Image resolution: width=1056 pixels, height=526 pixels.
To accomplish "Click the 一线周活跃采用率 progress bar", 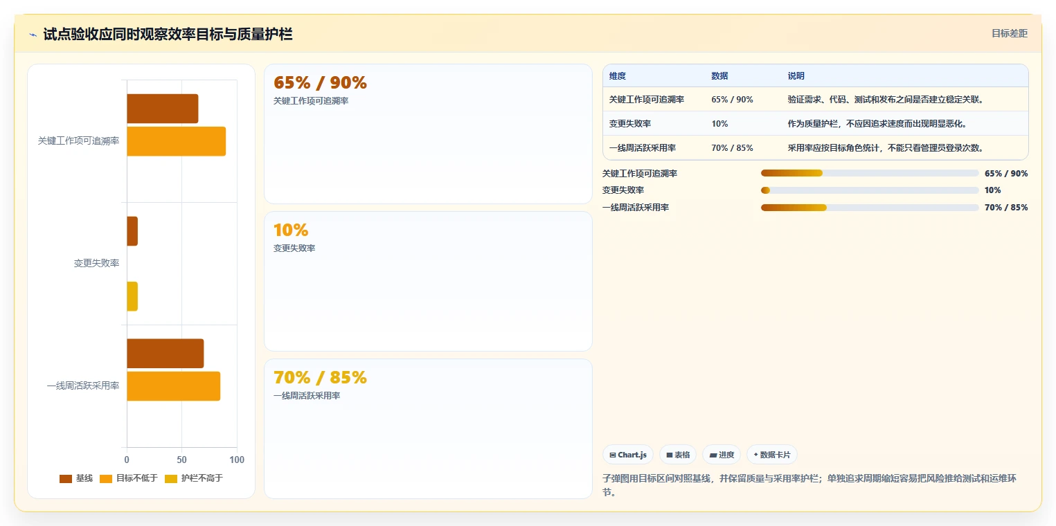I will (870, 208).
